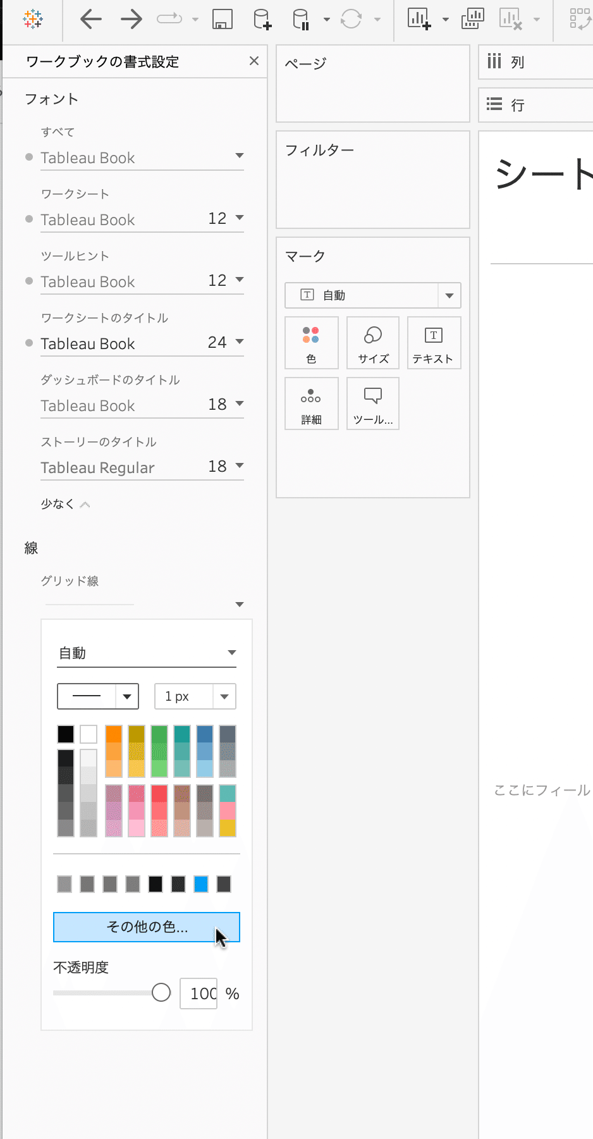Pick the black color swatch
The height and width of the screenshot is (1139, 593).
66,734
